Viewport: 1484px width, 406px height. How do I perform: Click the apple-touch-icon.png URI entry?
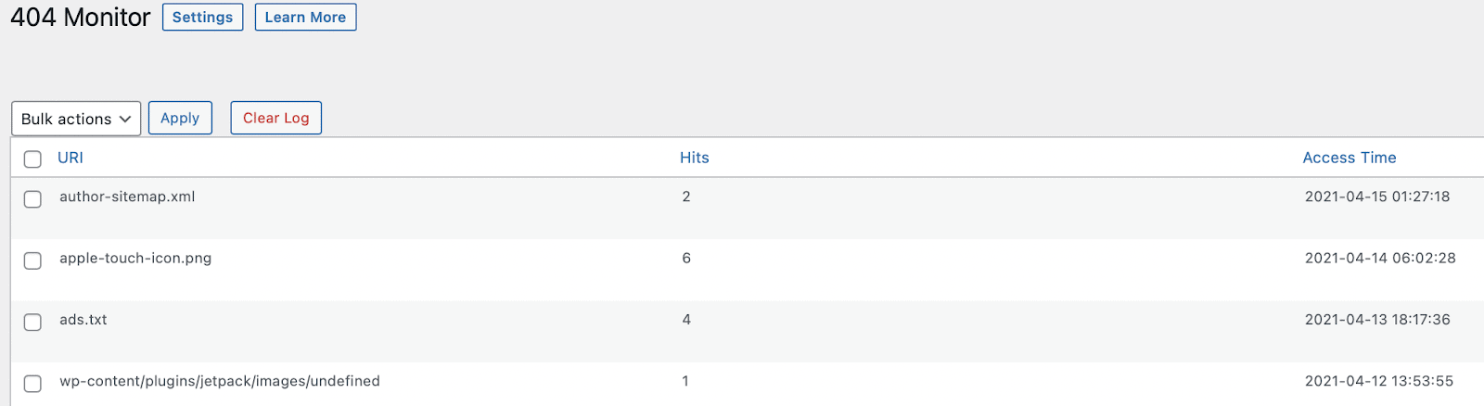click(135, 258)
